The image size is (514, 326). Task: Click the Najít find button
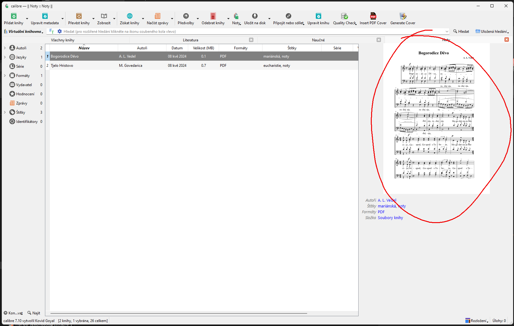pyautogui.click(x=34, y=313)
